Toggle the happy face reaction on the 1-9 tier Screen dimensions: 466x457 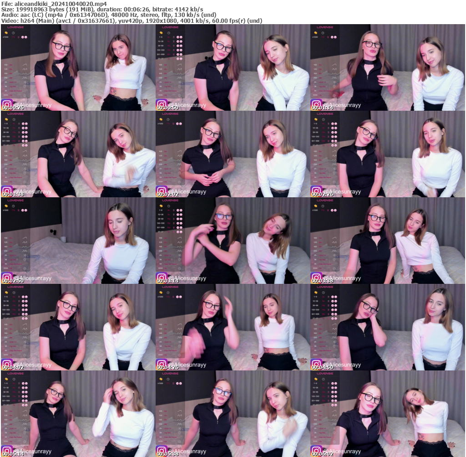177,37
